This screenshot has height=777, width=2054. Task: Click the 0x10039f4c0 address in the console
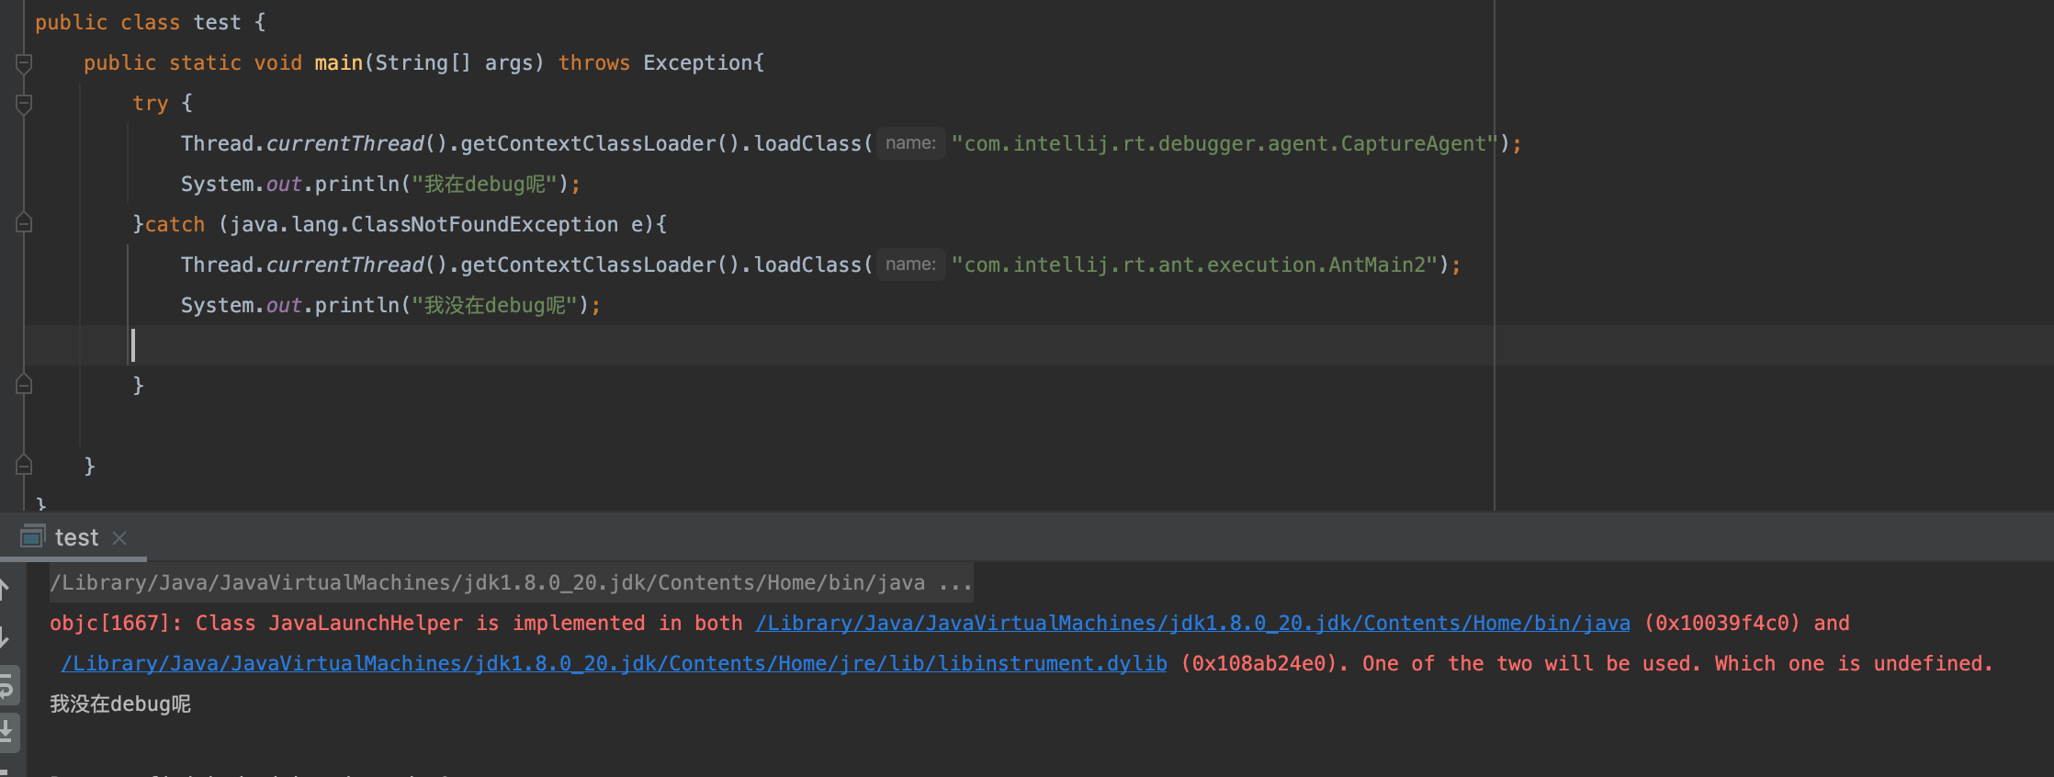1722,624
